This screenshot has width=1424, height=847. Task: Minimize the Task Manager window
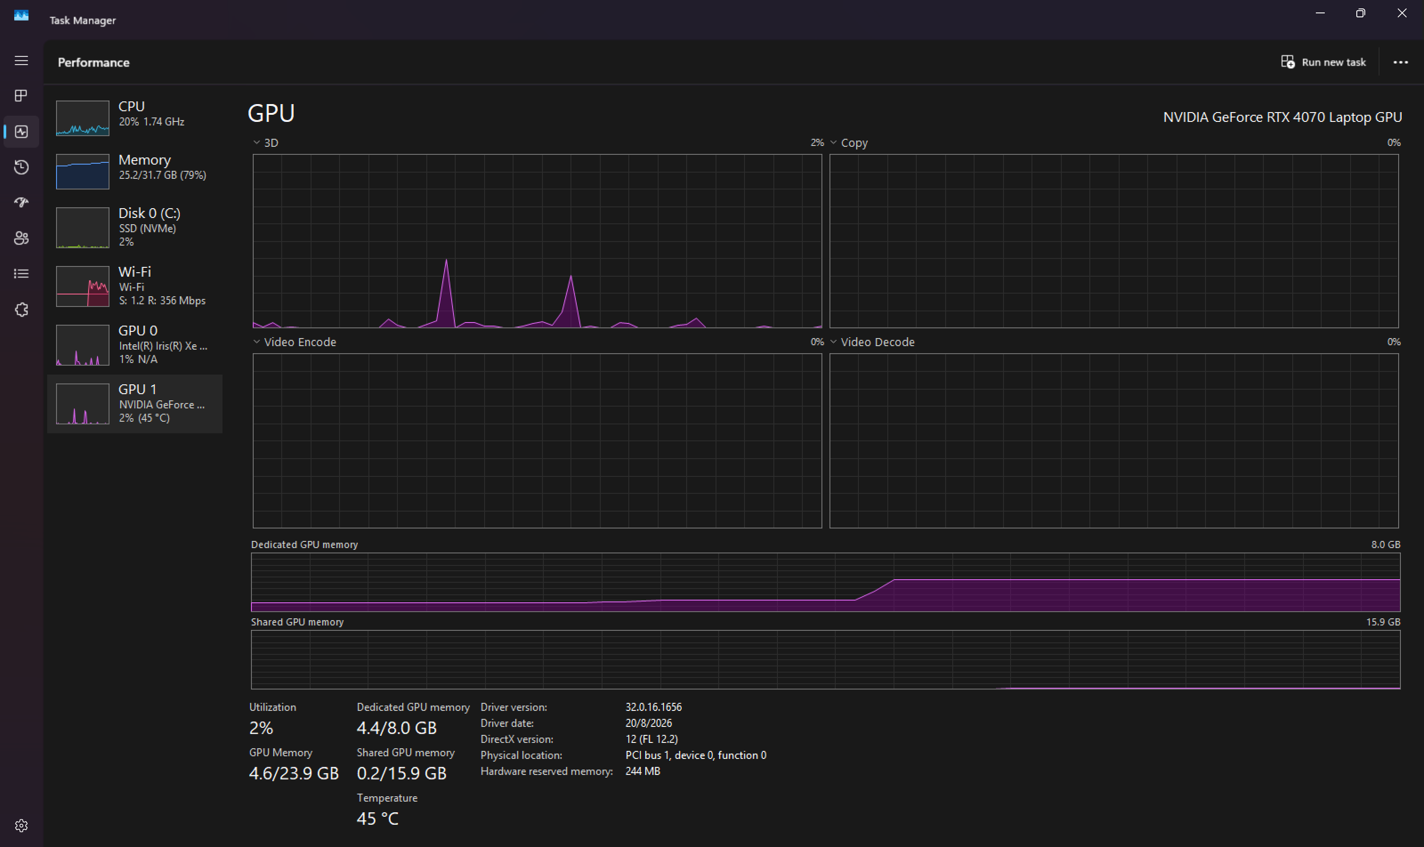coord(1320,13)
